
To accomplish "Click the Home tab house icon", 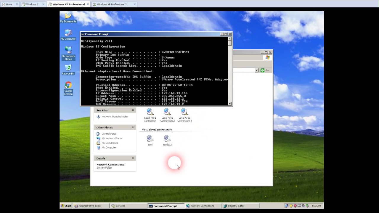I will click(4, 4).
